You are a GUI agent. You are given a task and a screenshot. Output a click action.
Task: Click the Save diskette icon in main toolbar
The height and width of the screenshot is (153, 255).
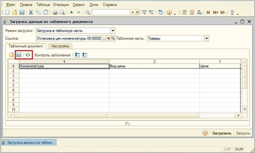pos(22,12)
